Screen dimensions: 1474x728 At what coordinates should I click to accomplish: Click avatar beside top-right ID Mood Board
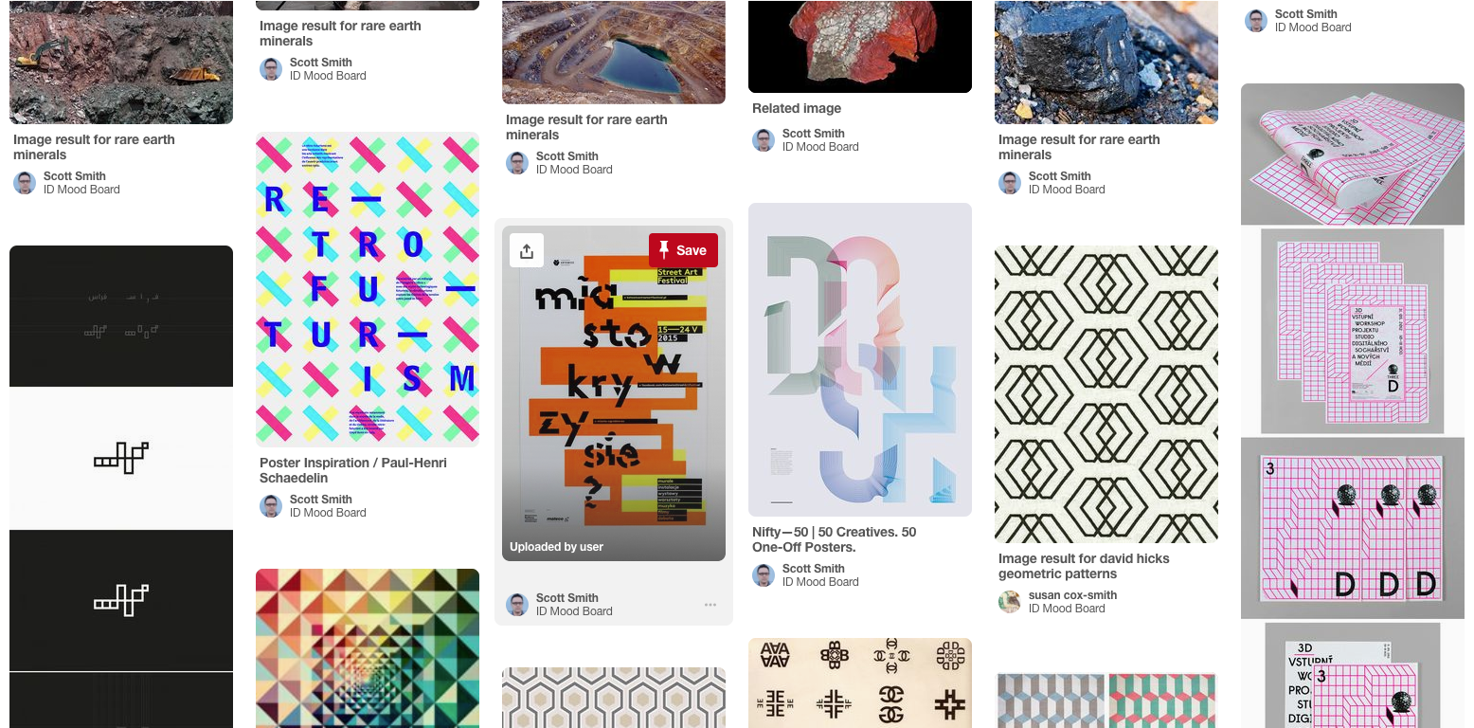(x=1256, y=21)
